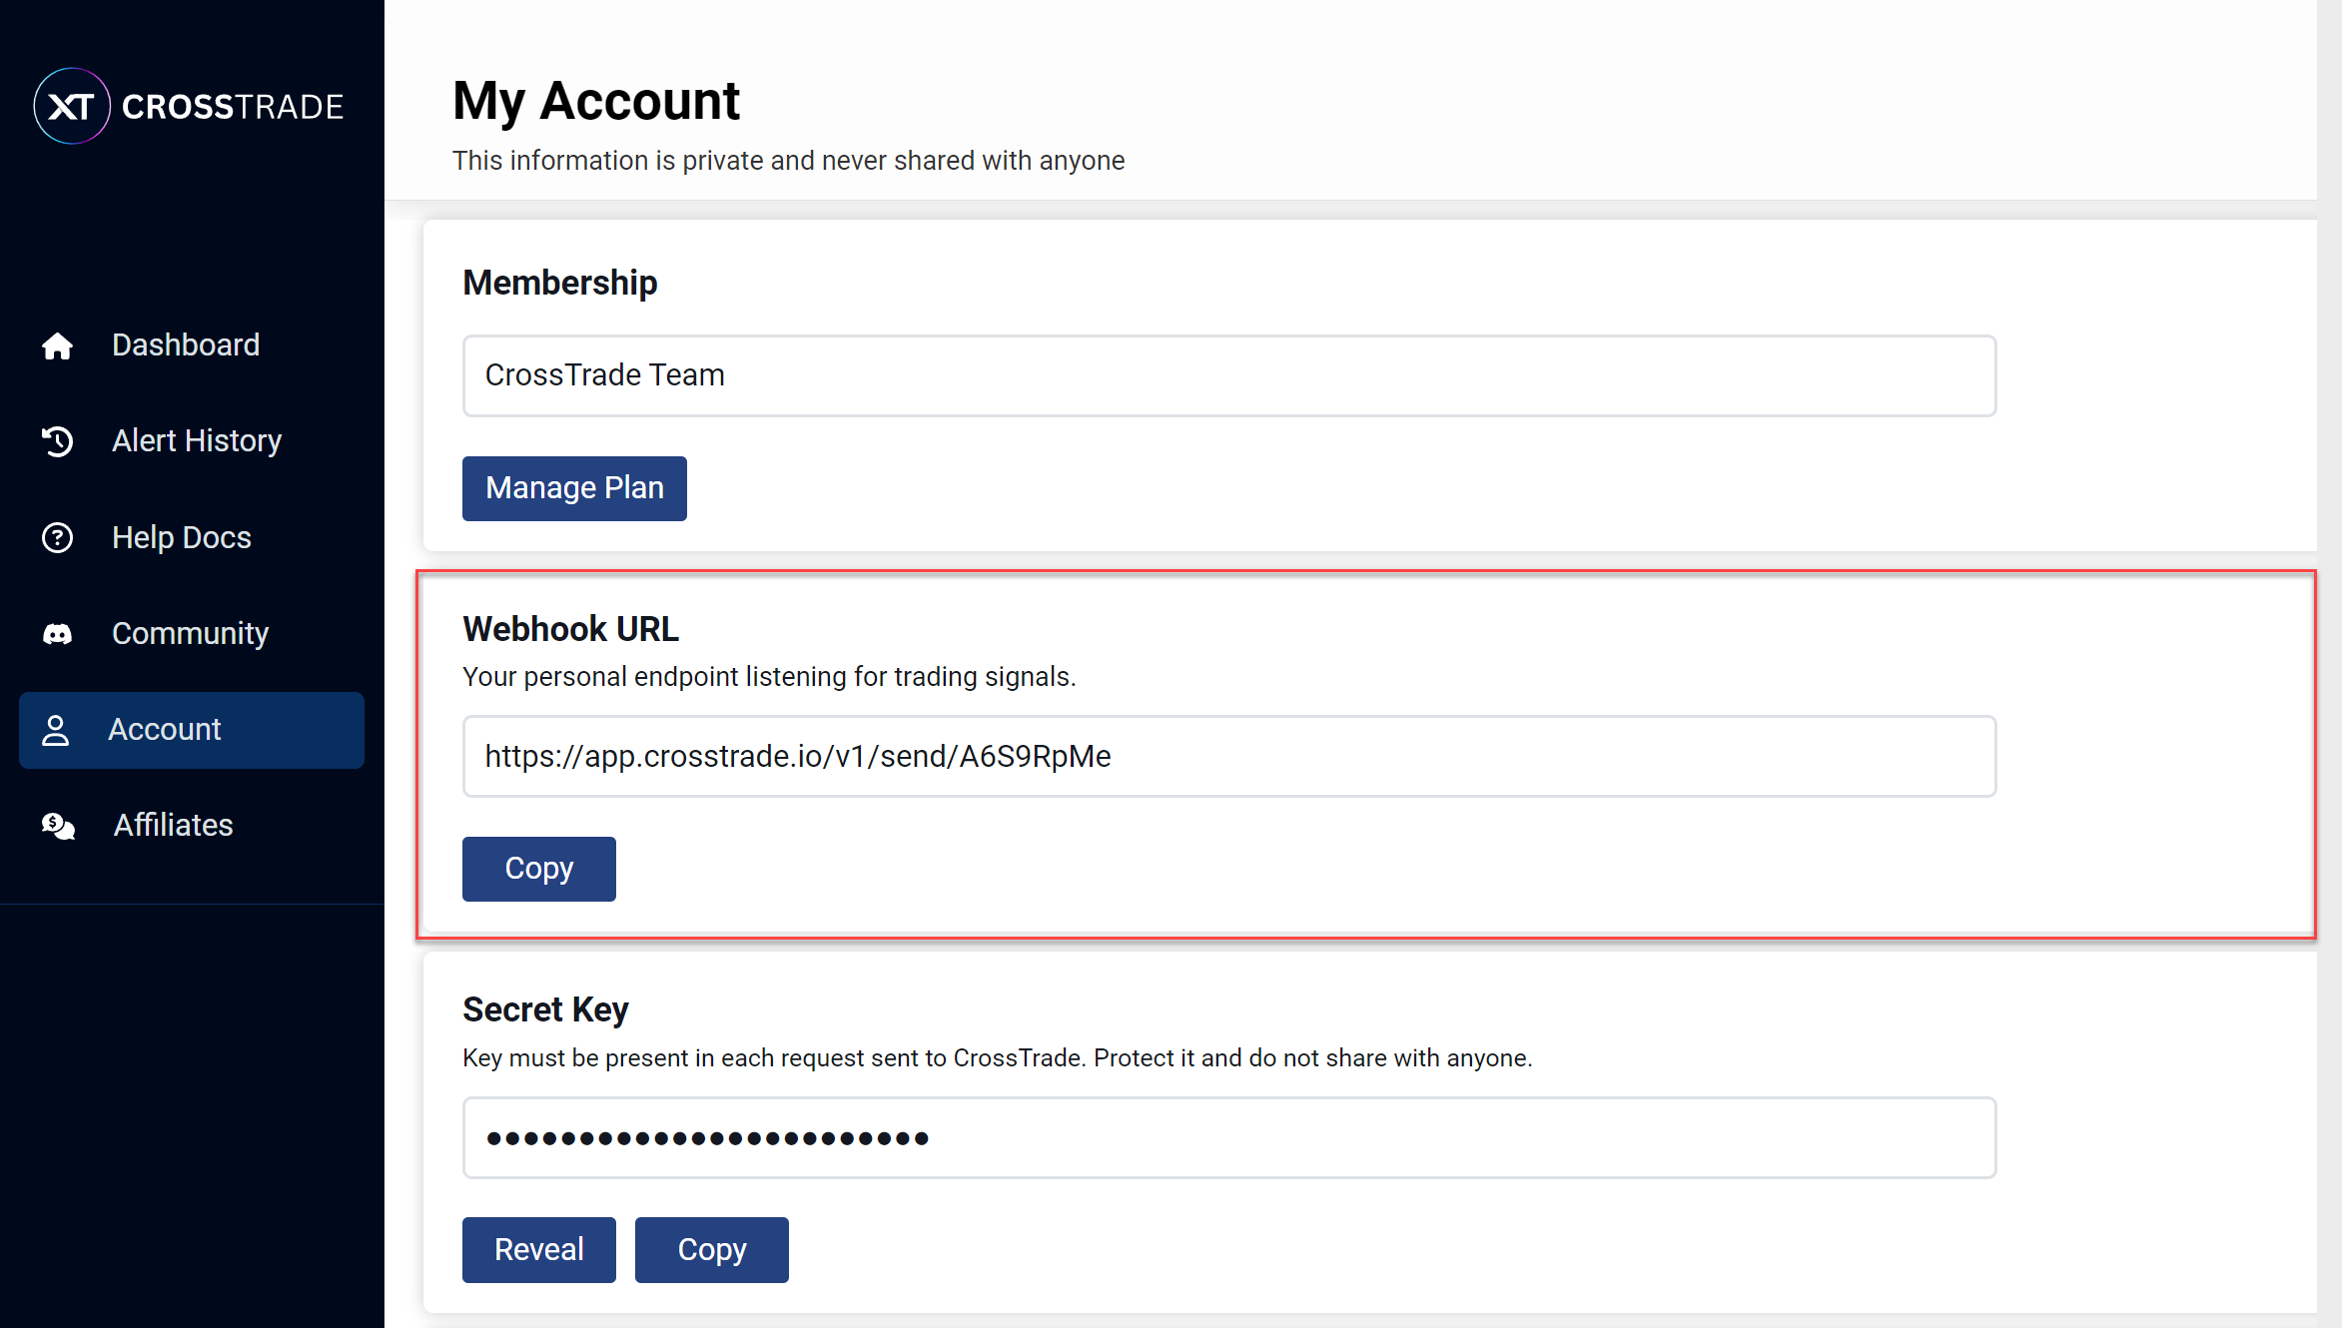
Task: Click the Alert History clock icon
Action: click(57, 441)
